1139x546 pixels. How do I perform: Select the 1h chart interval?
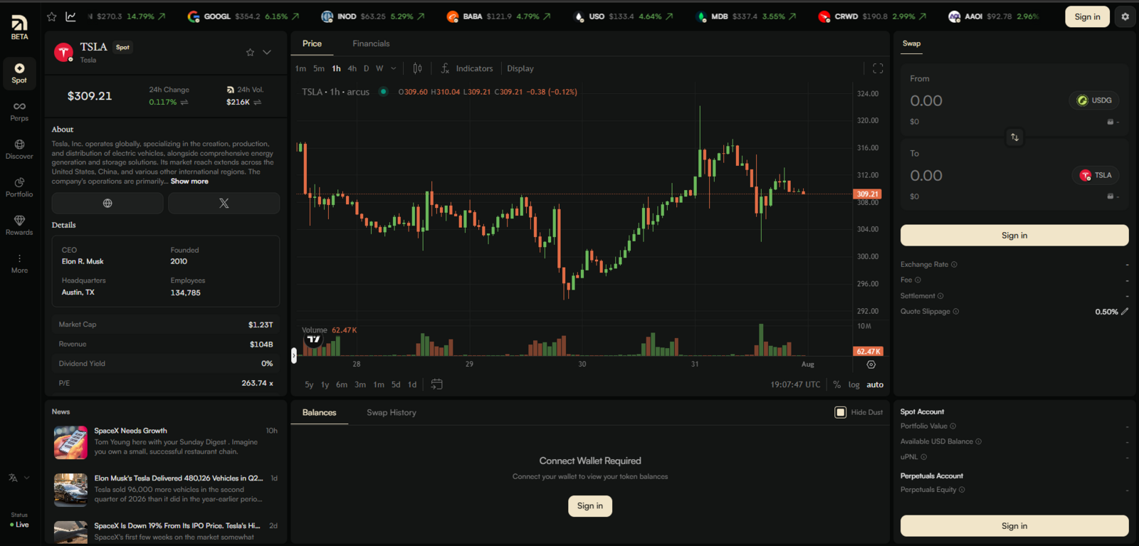tap(336, 68)
